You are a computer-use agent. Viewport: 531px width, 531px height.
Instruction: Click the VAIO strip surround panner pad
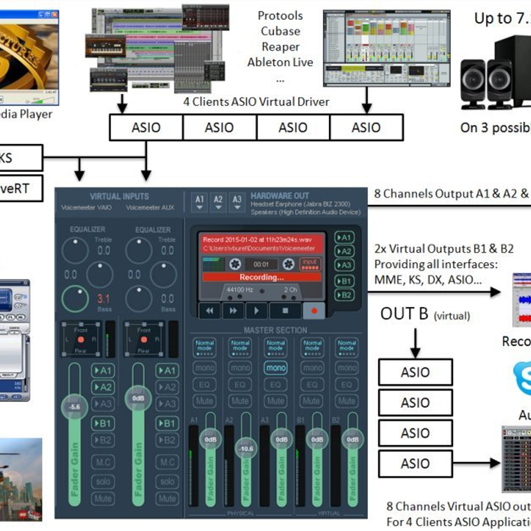tap(81, 339)
